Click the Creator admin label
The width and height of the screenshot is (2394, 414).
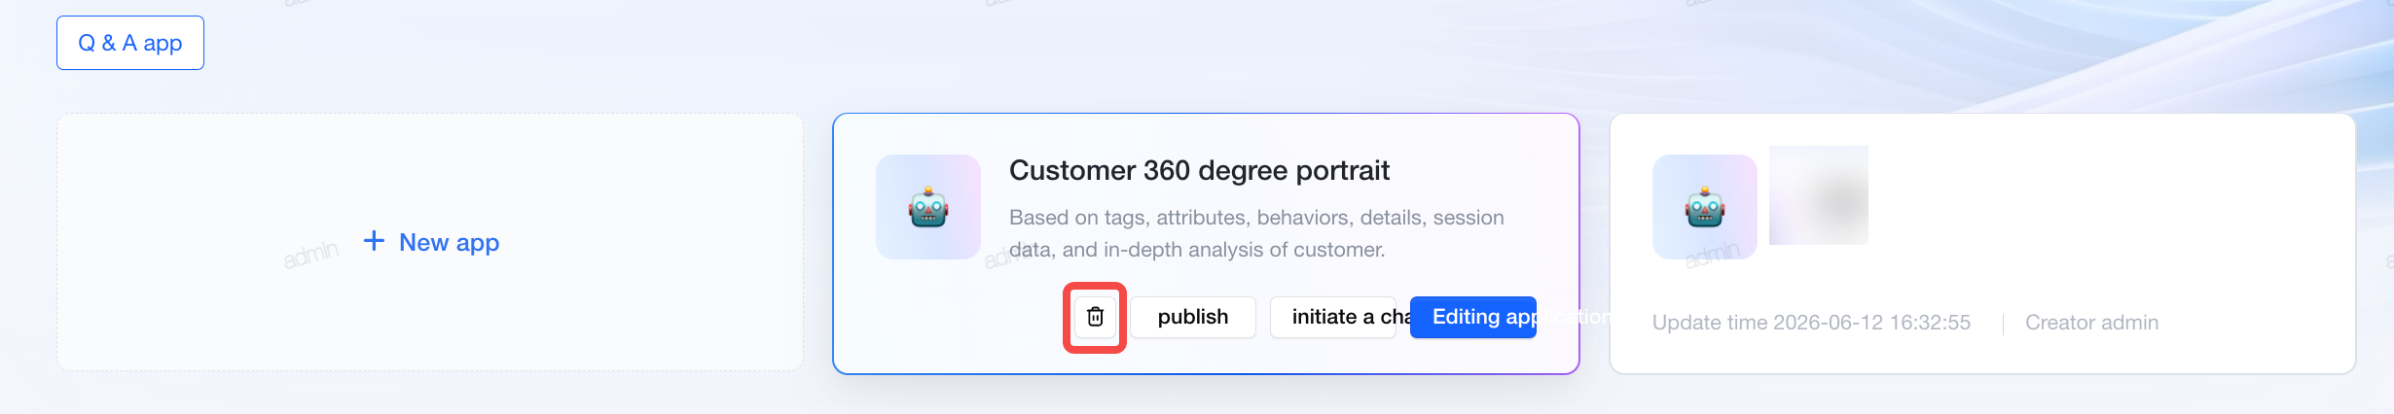2092,323
